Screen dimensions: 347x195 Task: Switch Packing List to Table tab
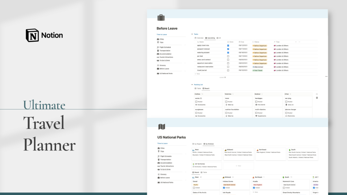coord(198,88)
